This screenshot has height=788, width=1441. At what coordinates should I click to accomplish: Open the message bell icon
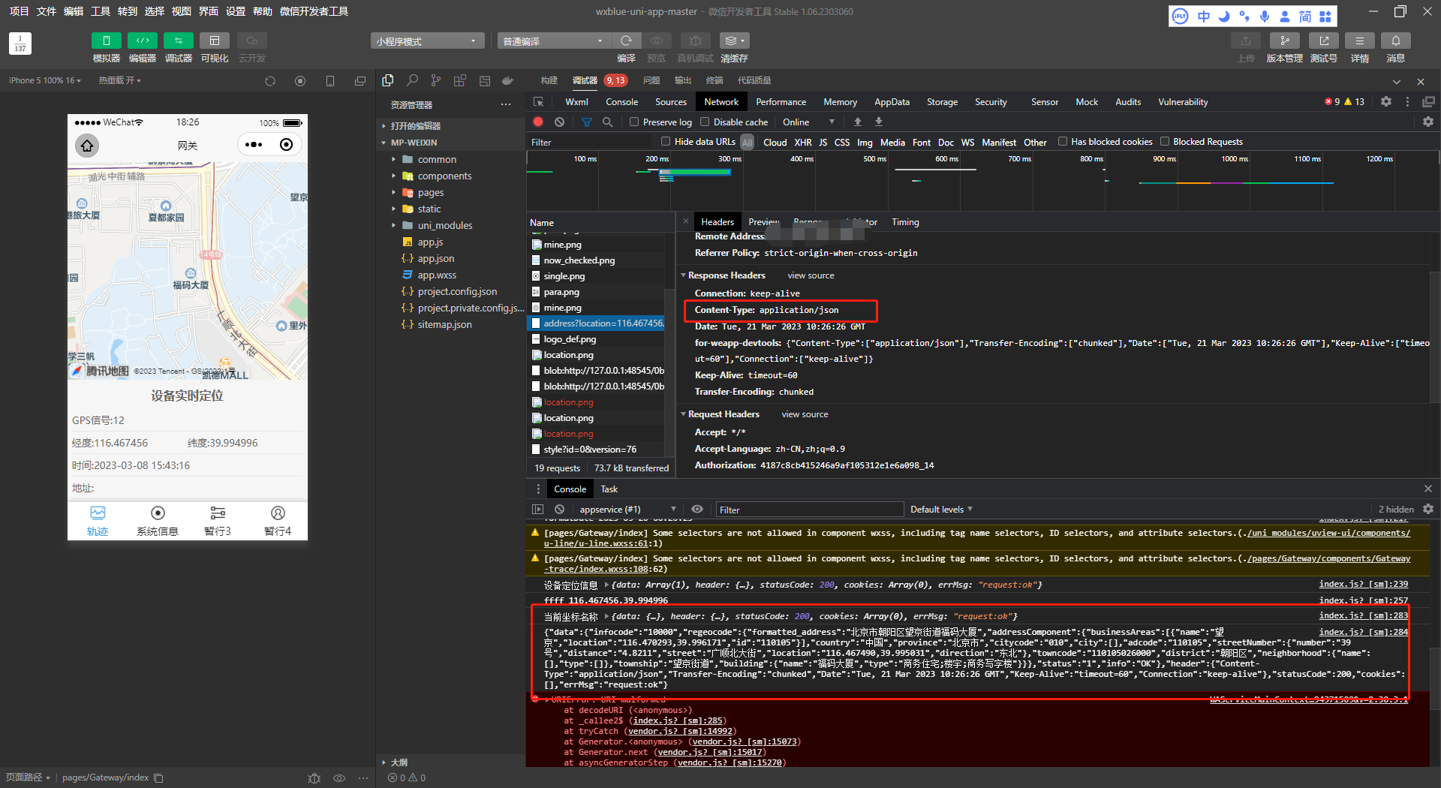point(1395,41)
